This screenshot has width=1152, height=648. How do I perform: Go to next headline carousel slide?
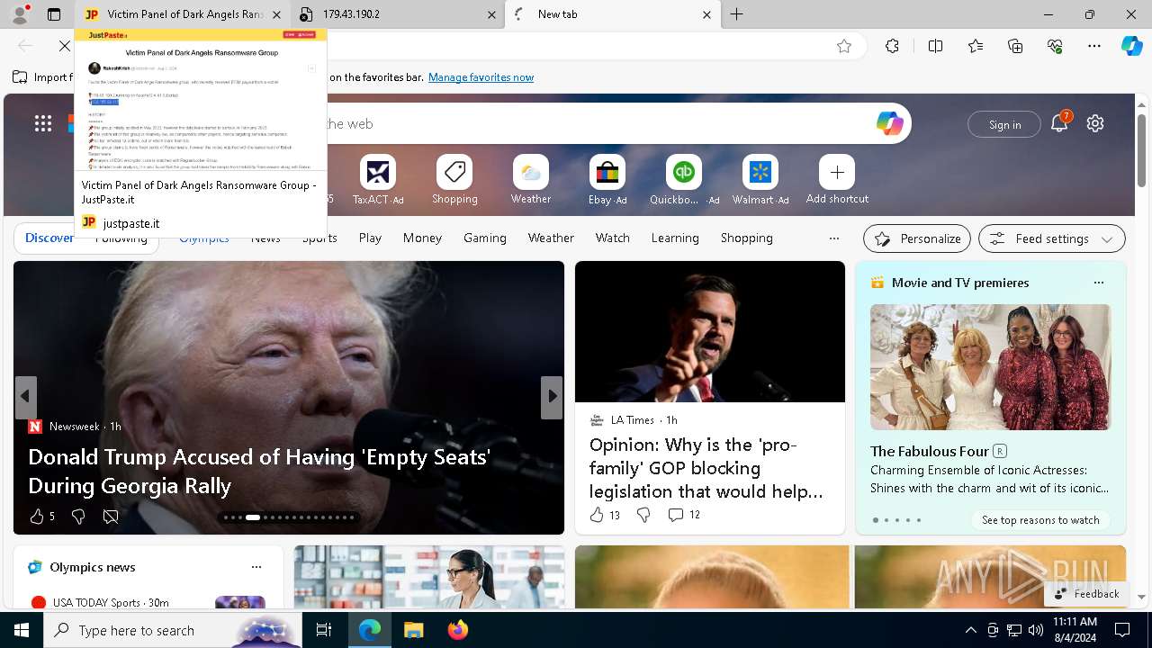coord(552,396)
